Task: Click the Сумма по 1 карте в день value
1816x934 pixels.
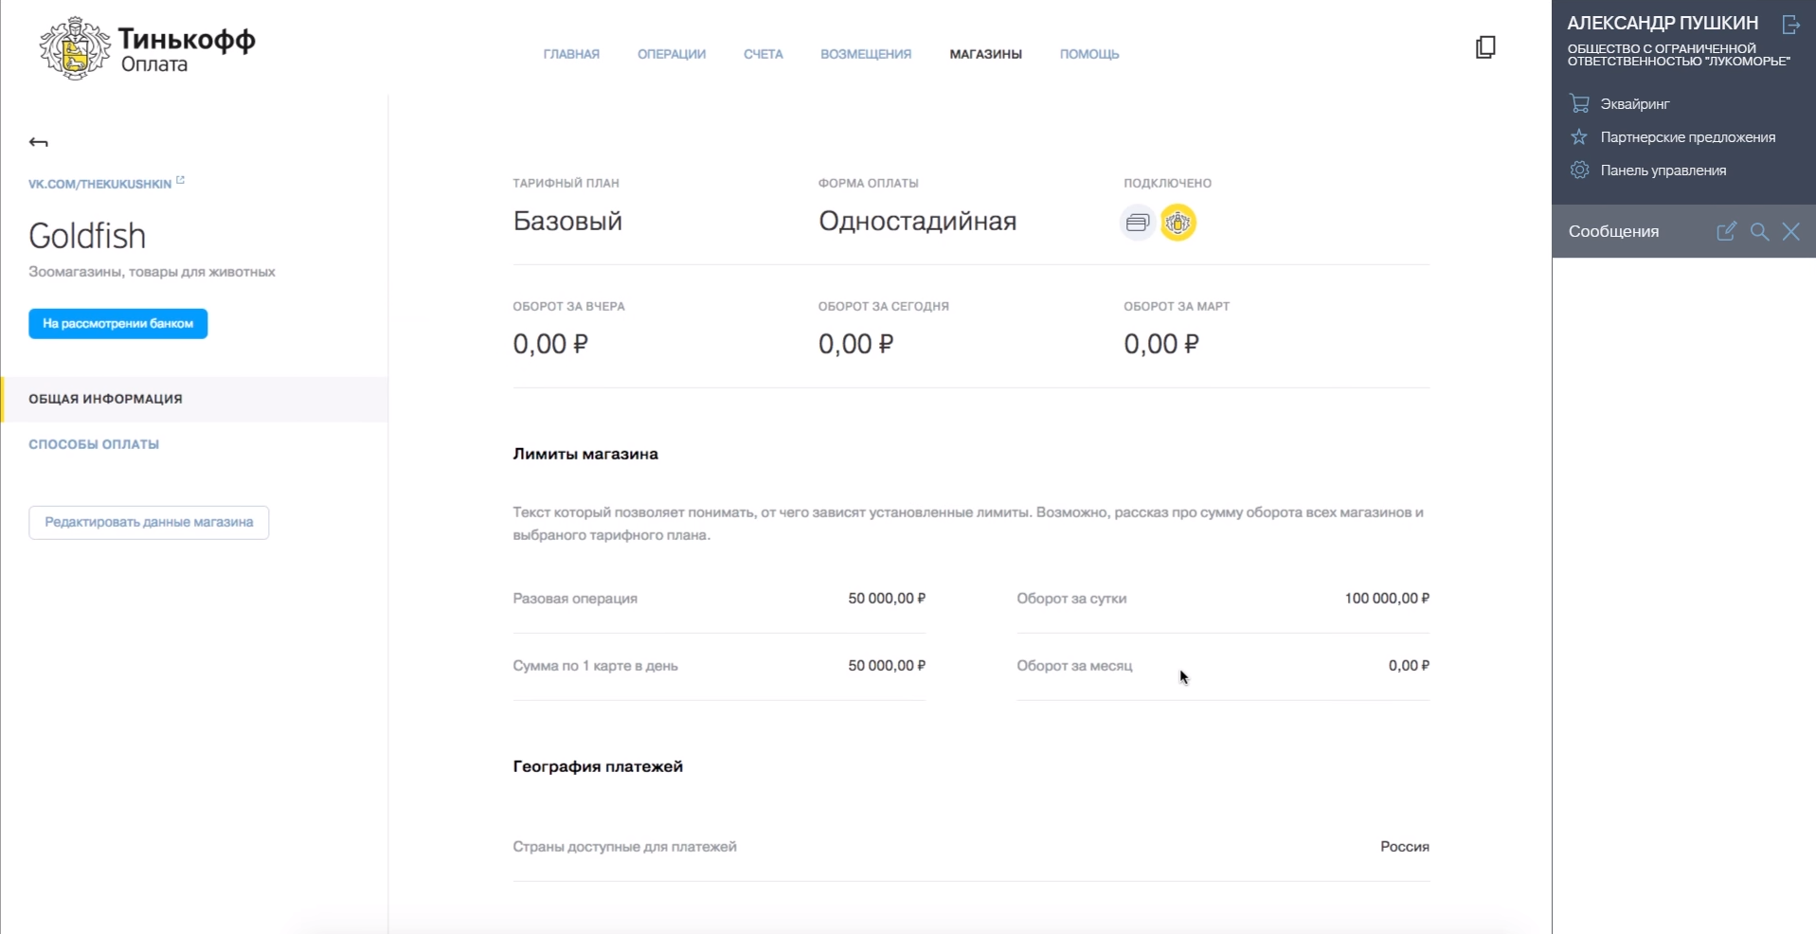Action: coord(887,666)
